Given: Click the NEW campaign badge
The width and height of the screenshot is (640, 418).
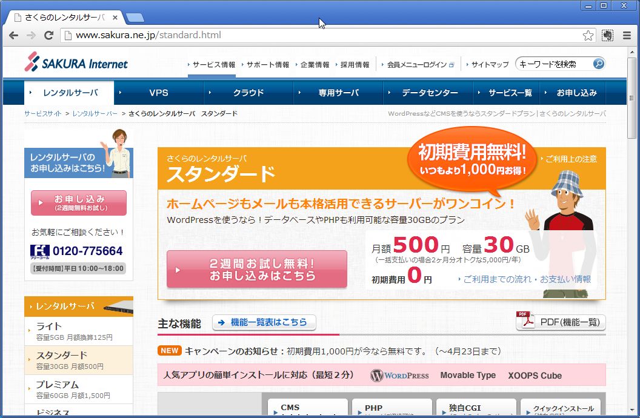Looking at the screenshot, I should pos(169,351).
